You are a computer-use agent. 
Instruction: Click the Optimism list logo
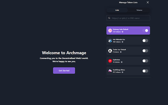tap(110, 61)
